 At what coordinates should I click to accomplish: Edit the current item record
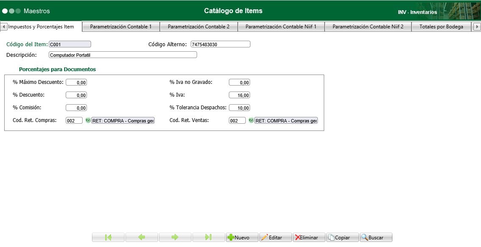(275, 237)
